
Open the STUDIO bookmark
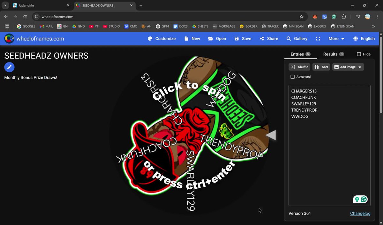pyautogui.click(x=111, y=26)
